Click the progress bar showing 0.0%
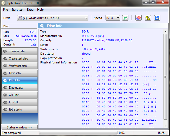This screenshot has height=136, width=170. click(x=78, y=133)
